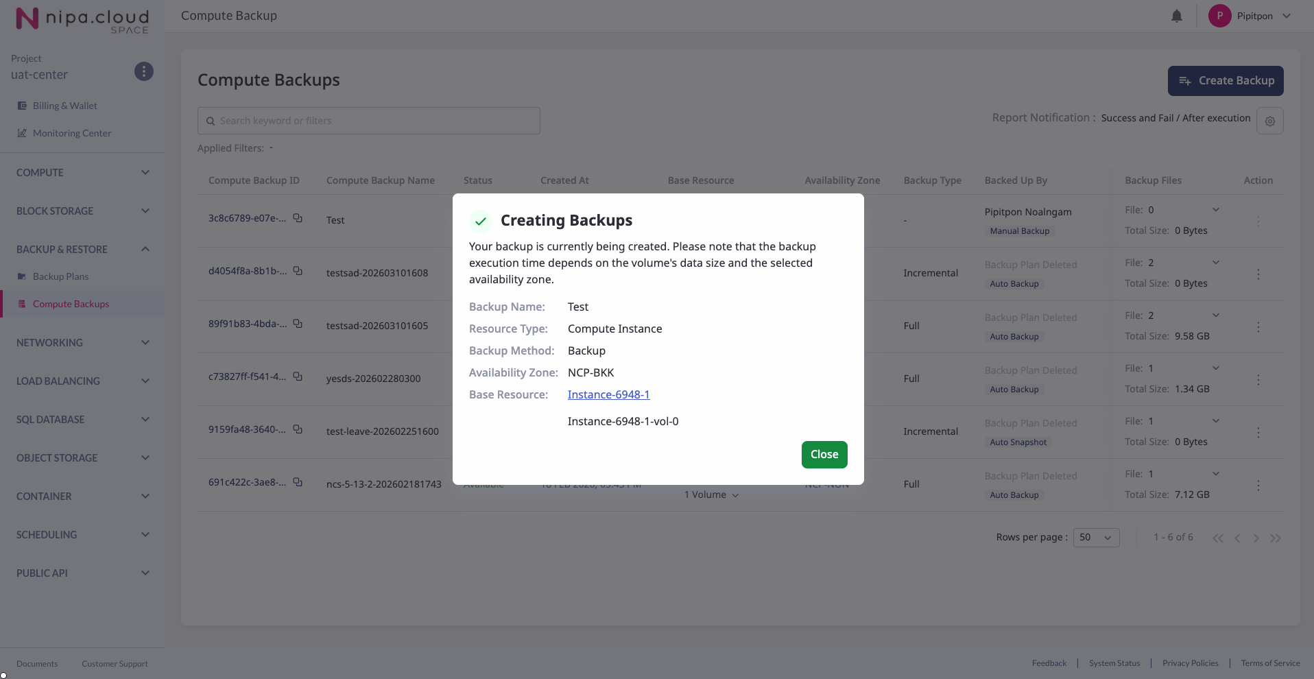Select Billing & Wallet menu item
This screenshot has height=679, width=1314.
[x=64, y=106]
